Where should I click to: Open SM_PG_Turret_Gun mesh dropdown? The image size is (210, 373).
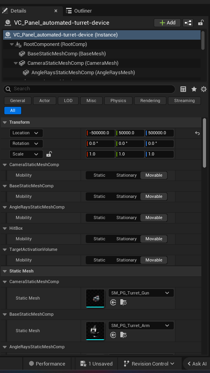141,293
